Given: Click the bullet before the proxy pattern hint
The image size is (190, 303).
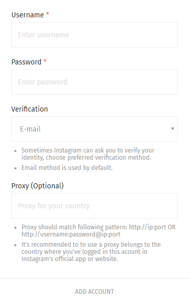Looking at the screenshot, I should pyautogui.click(x=15, y=228).
